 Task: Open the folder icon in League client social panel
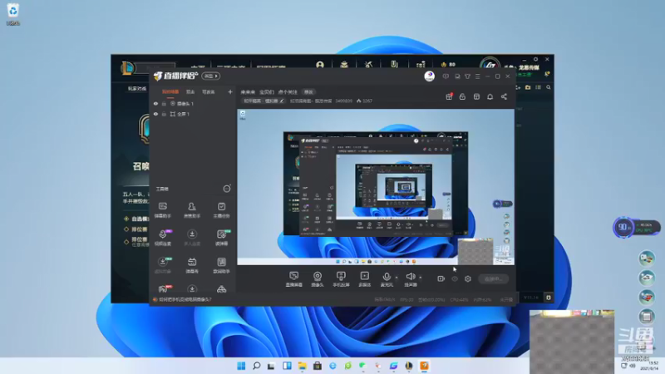[x=528, y=87]
